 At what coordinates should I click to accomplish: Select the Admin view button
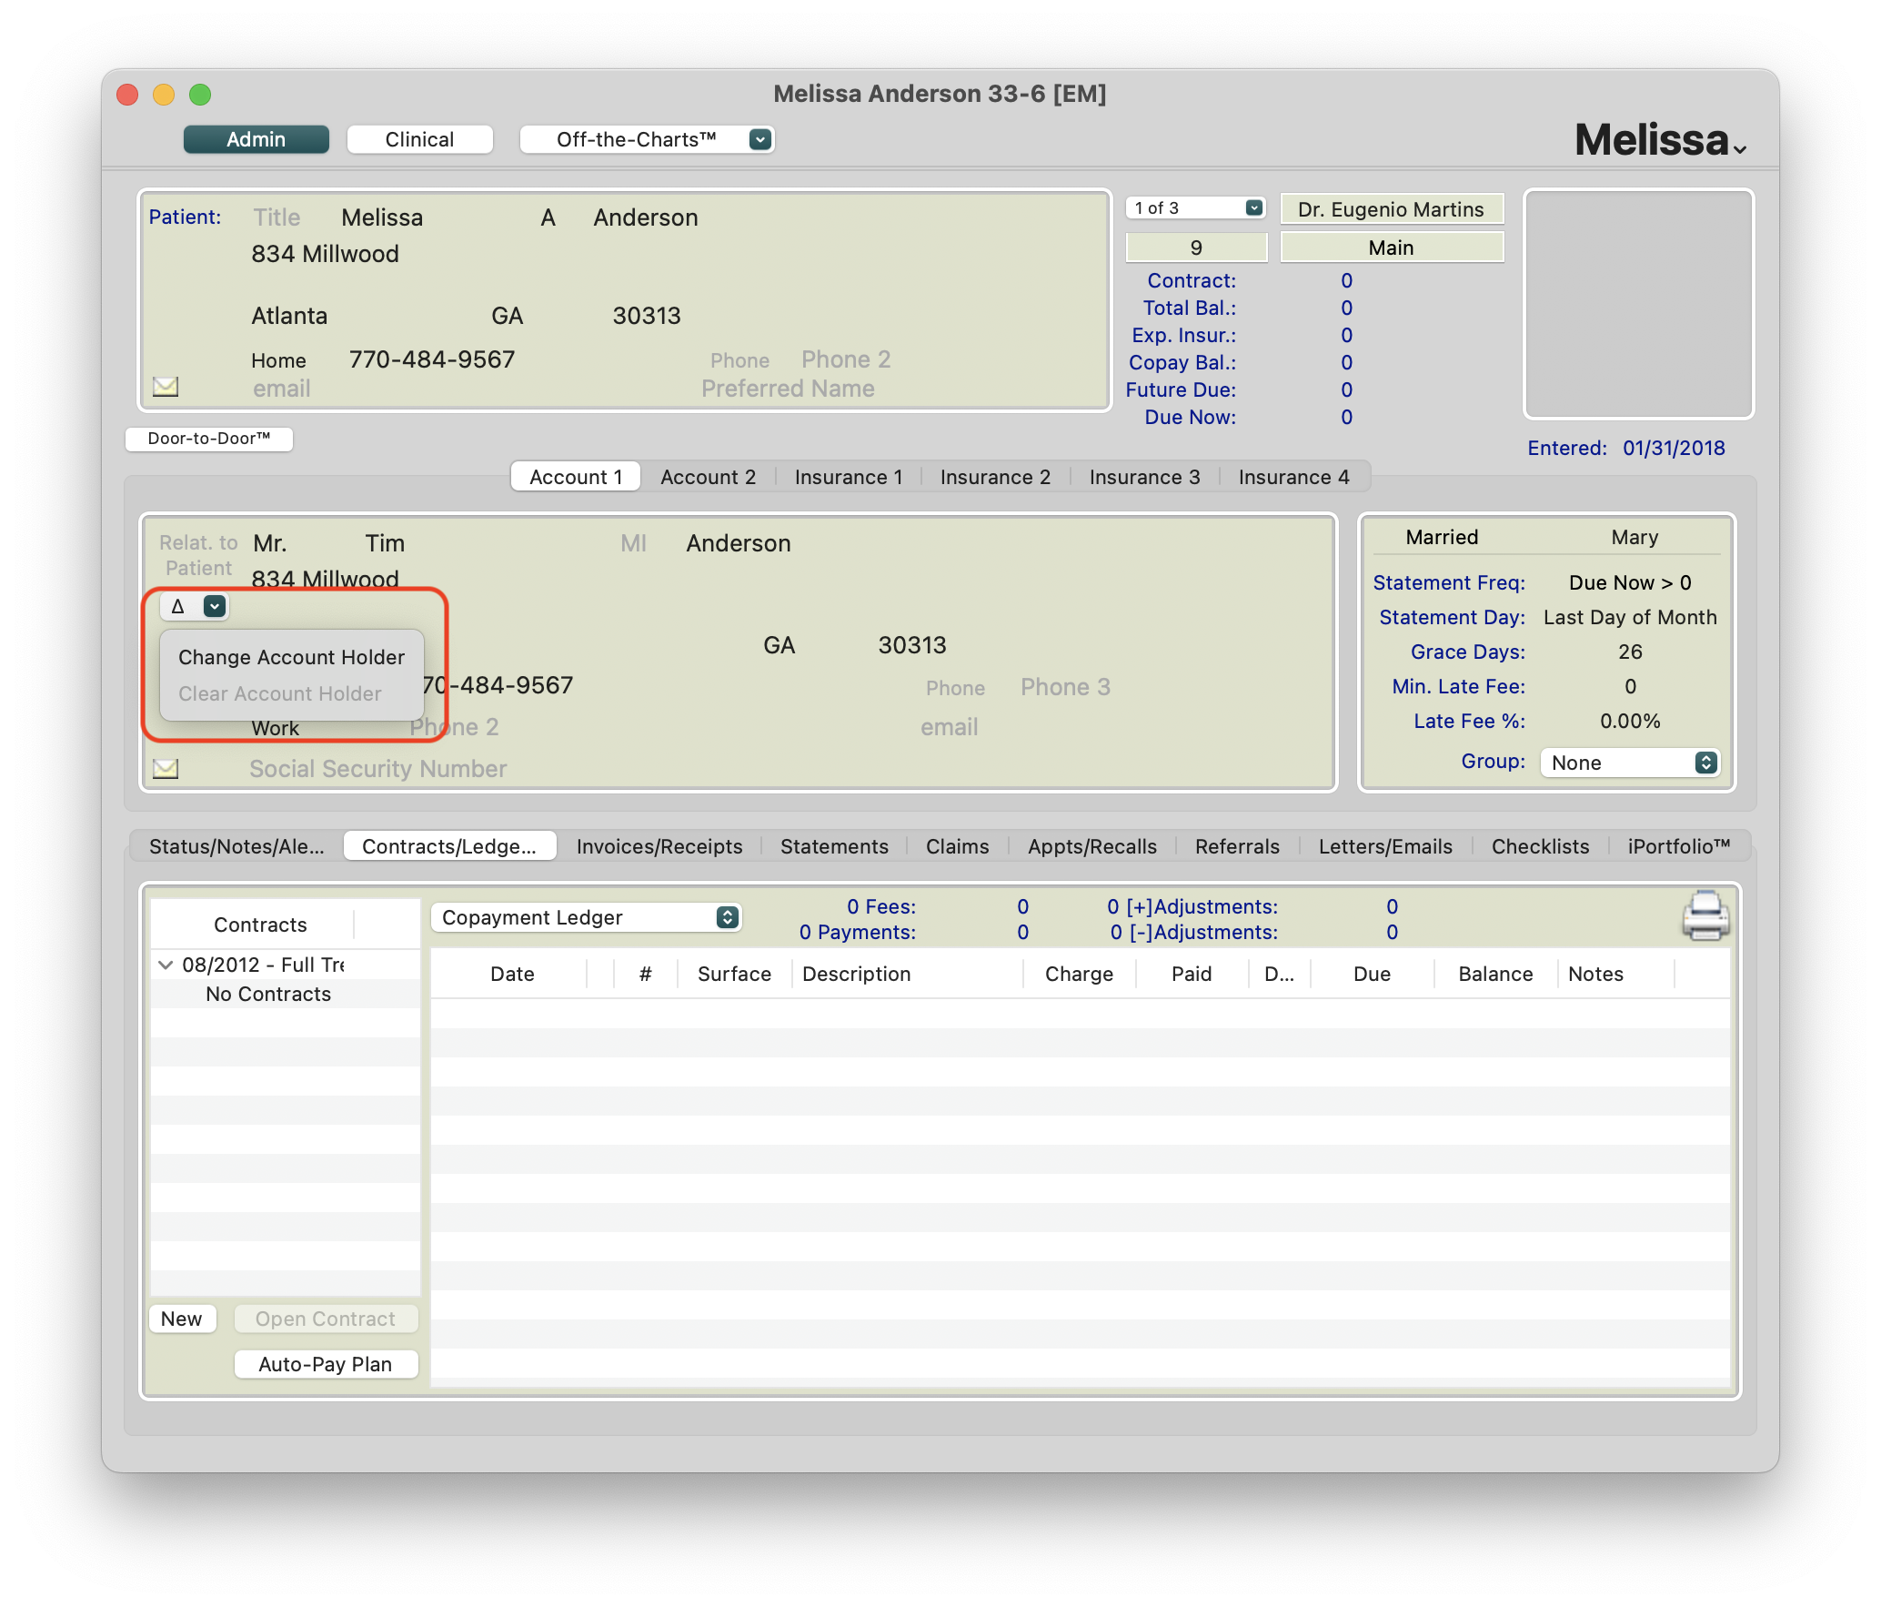pyautogui.click(x=256, y=139)
